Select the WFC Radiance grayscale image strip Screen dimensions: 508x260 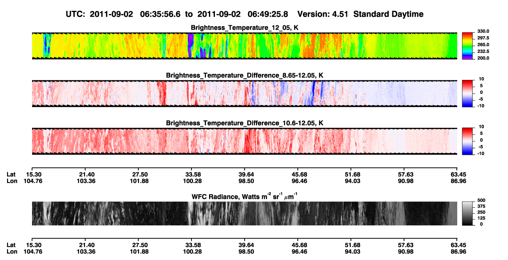click(244, 213)
